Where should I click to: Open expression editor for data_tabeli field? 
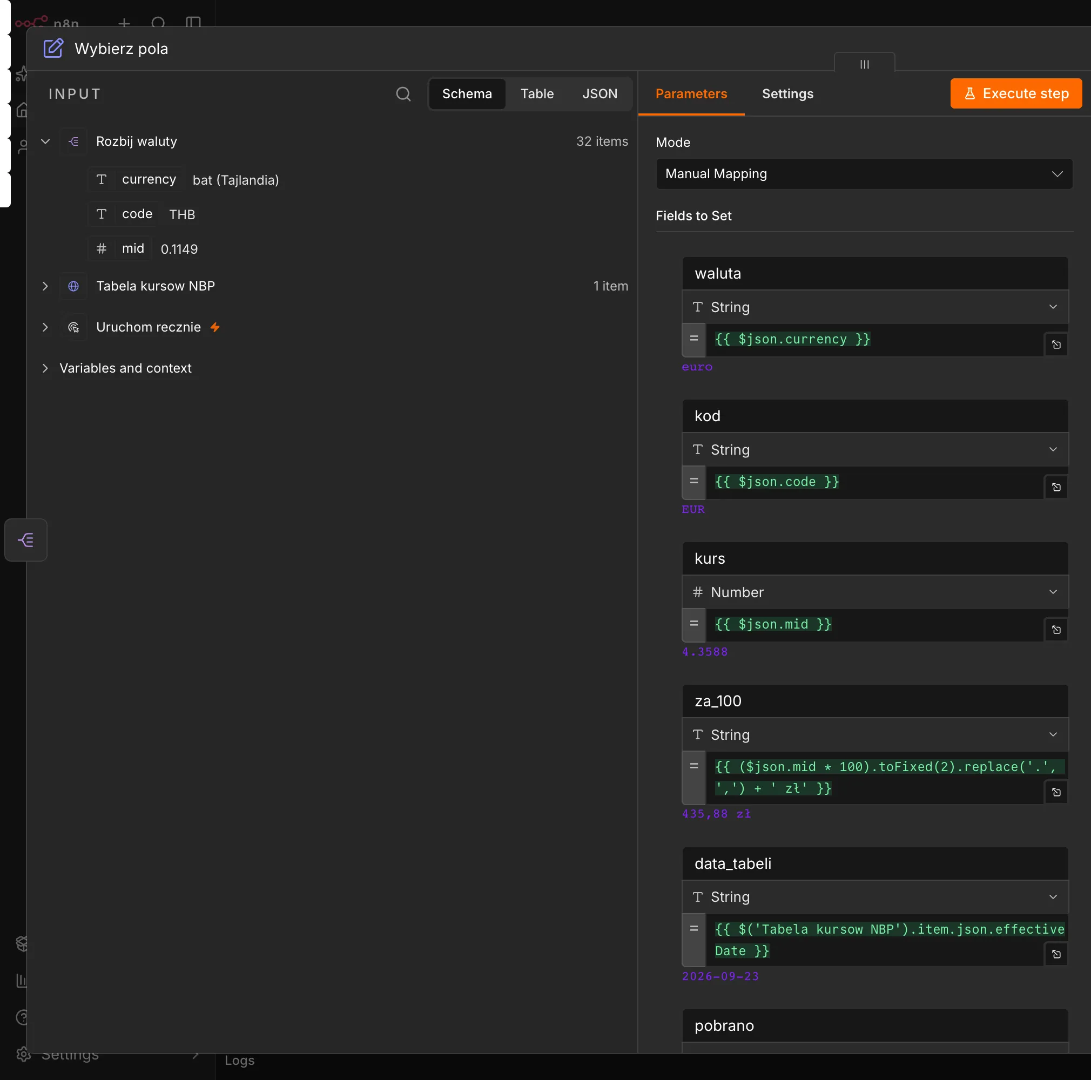1056,954
